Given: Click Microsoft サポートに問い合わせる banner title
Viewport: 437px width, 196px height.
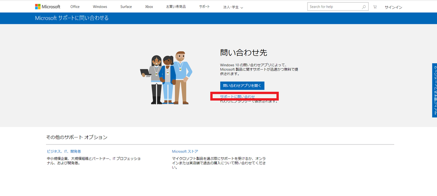Looking at the screenshot, I should click(72, 18).
